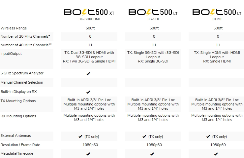
Task: Click the Input/Output row label
Action: [11, 54]
